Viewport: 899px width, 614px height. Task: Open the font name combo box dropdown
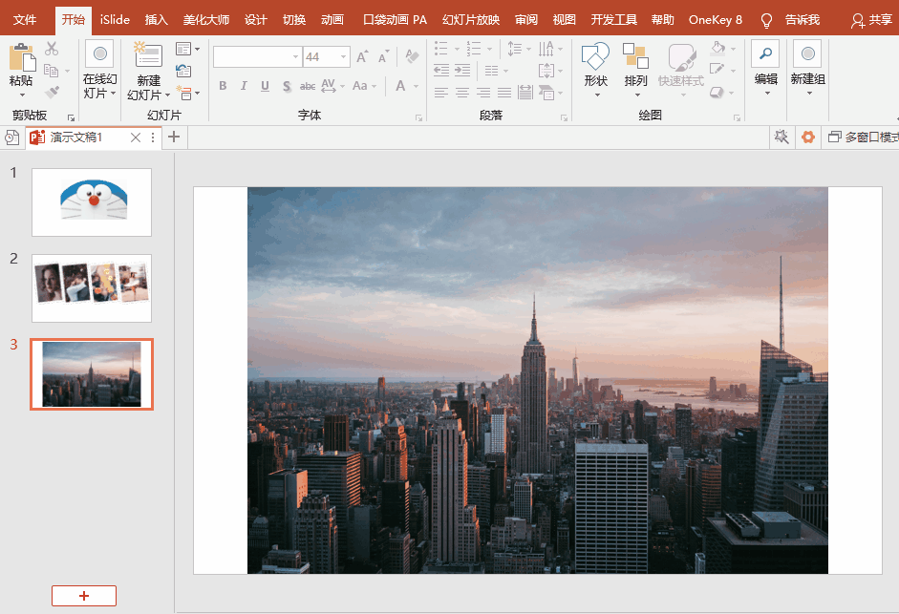pyautogui.click(x=296, y=56)
